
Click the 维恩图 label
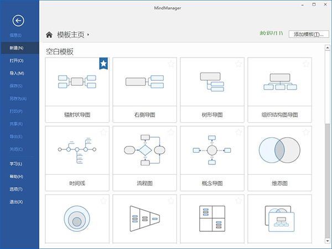(279, 183)
